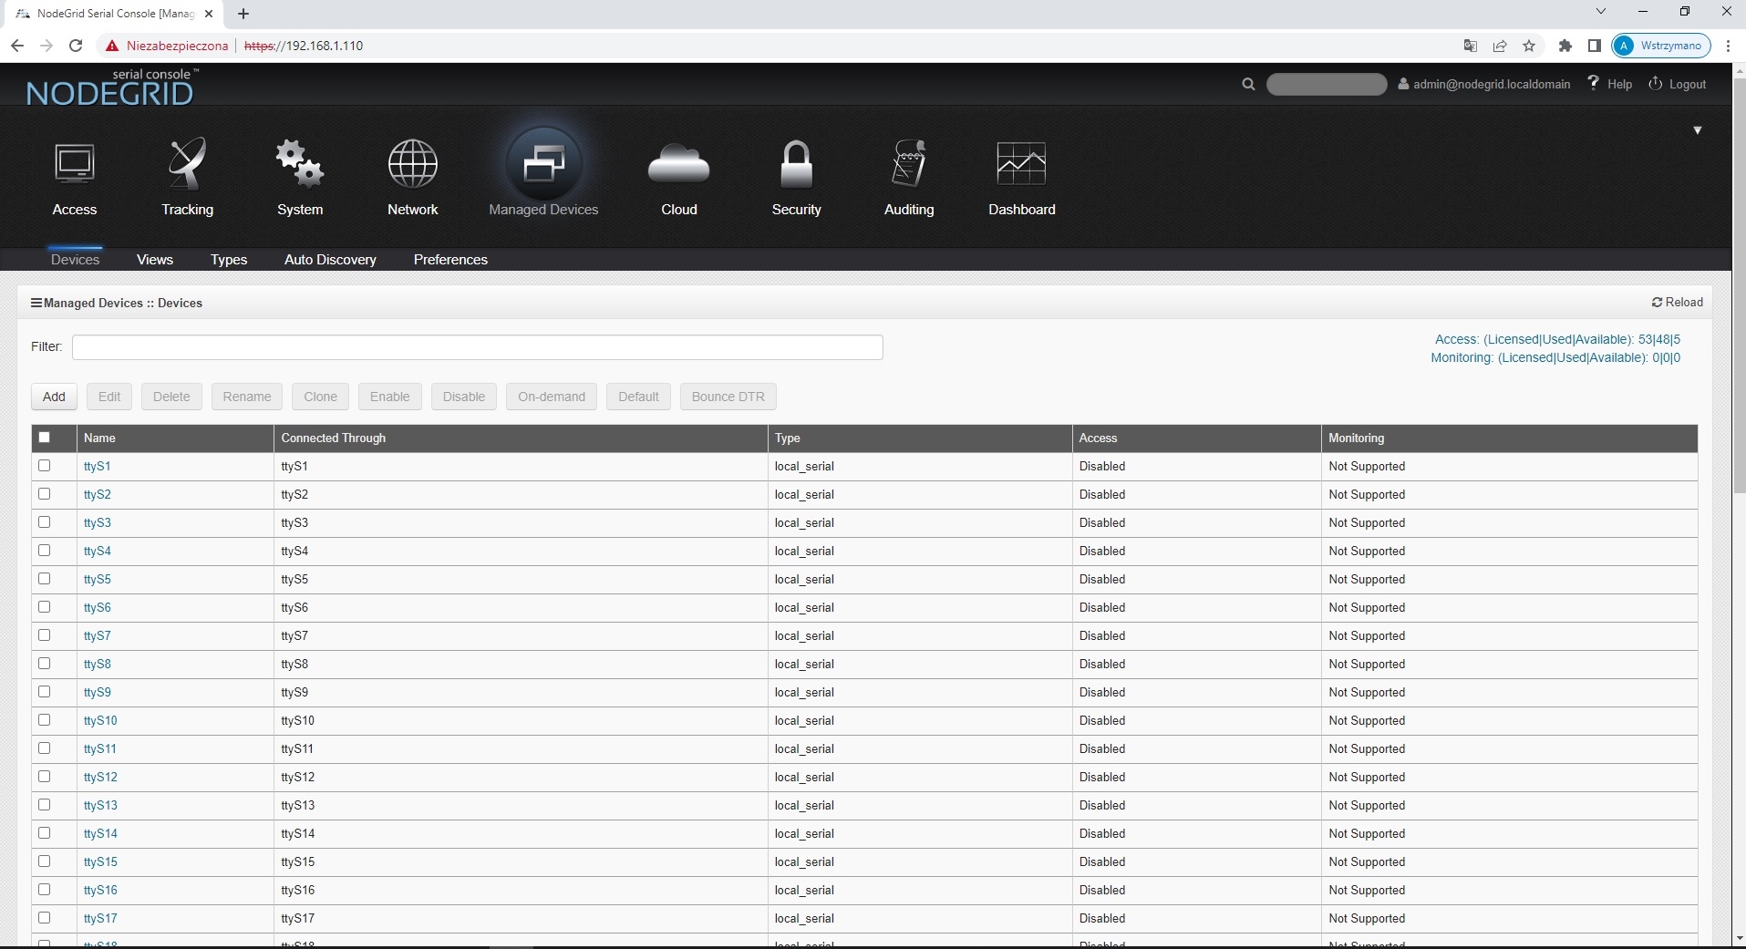This screenshot has width=1746, height=949.
Task: Check the box for ttyS17 row
Action: coord(44,918)
